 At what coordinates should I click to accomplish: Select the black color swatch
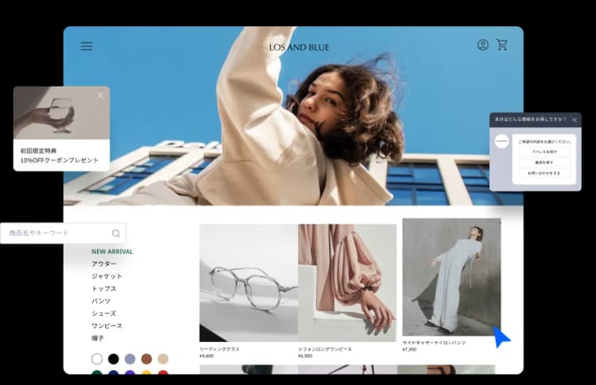click(114, 359)
